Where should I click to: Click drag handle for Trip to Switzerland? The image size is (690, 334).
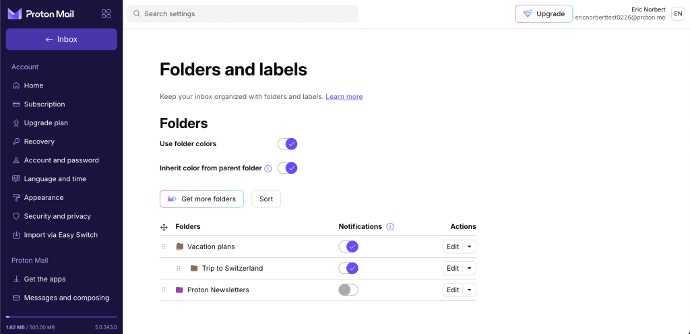179,268
